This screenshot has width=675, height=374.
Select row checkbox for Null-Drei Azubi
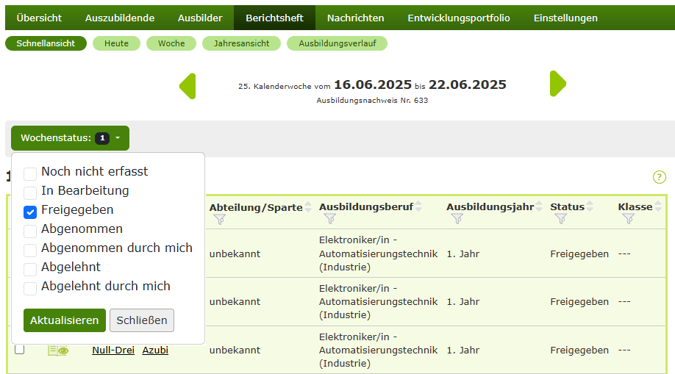click(x=19, y=350)
